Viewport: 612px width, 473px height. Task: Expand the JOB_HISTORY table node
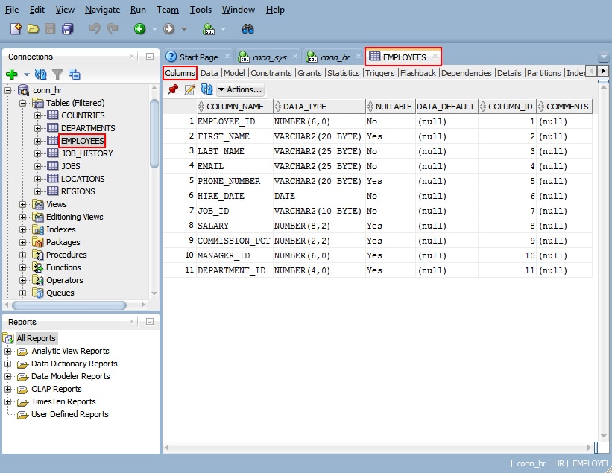37,153
